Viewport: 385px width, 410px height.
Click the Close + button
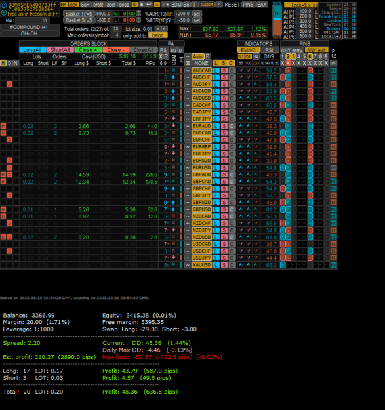click(x=88, y=50)
